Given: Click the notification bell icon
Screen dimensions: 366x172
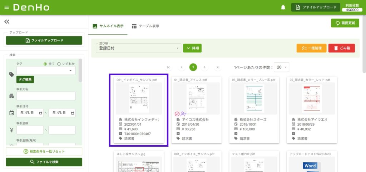Looking at the screenshot, I should click(283, 7).
